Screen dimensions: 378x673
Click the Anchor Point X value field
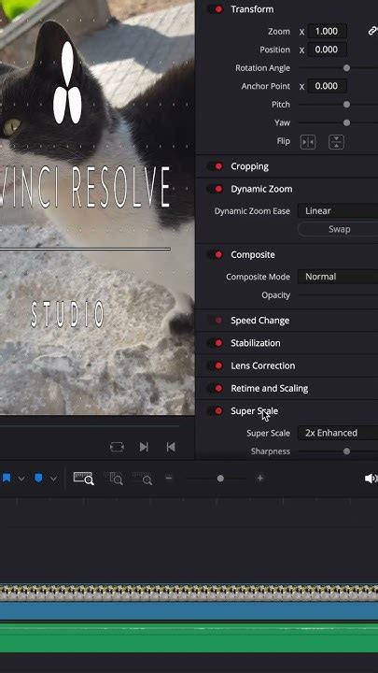click(328, 86)
